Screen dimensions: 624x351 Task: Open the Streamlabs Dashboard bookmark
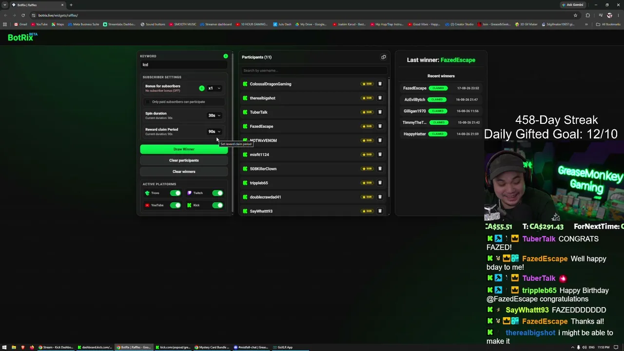[119, 24]
